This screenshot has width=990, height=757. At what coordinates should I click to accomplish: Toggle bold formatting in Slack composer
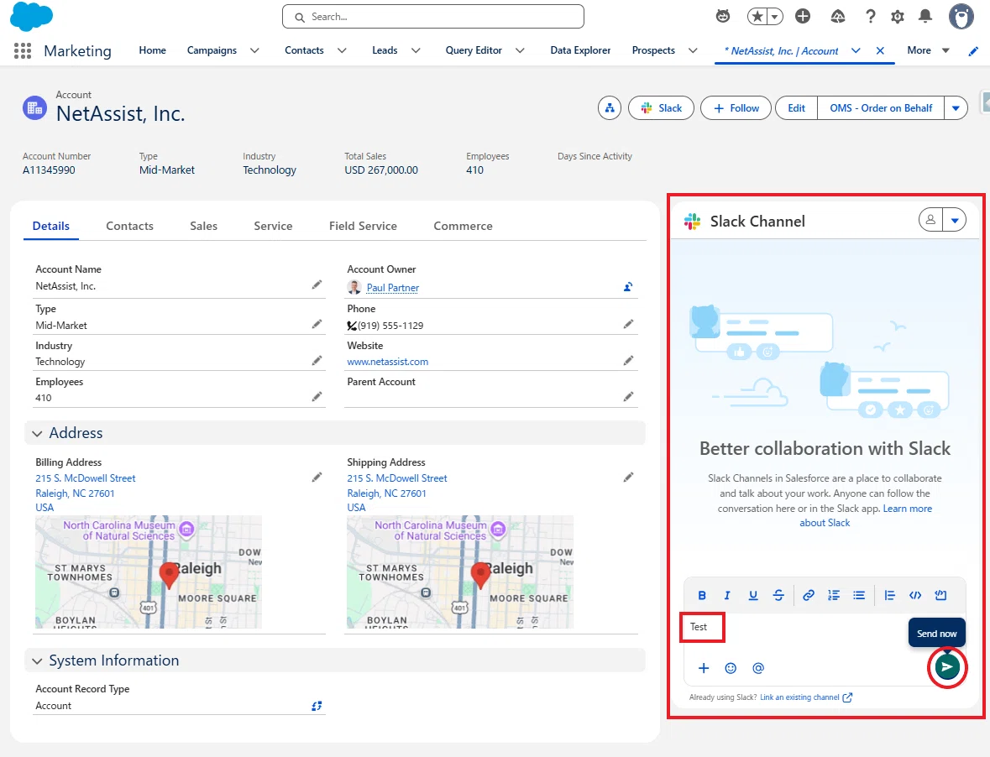click(x=702, y=596)
